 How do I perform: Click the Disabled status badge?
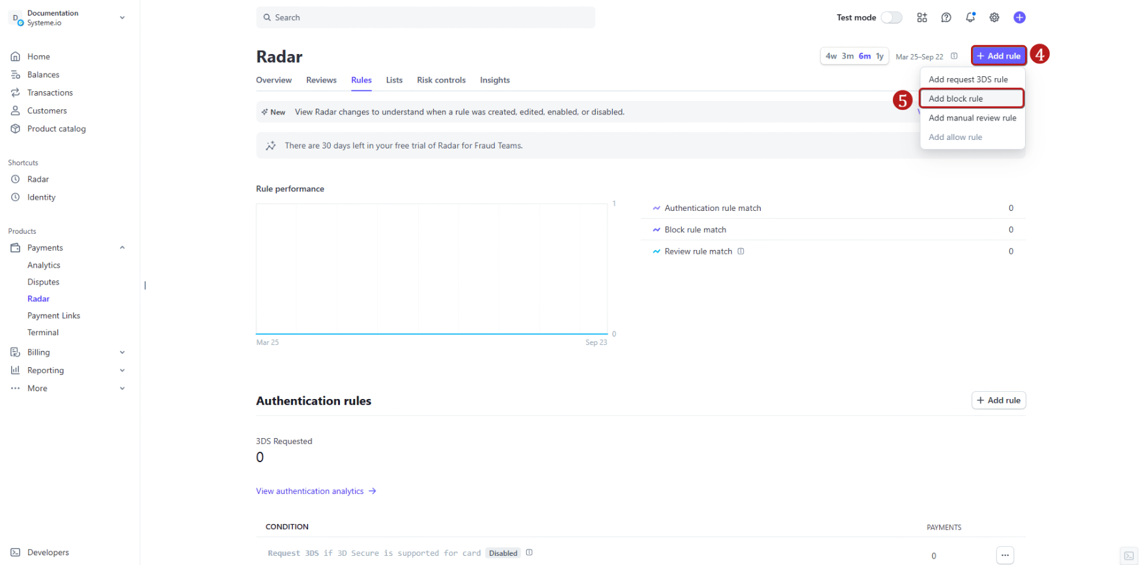point(503,553)
